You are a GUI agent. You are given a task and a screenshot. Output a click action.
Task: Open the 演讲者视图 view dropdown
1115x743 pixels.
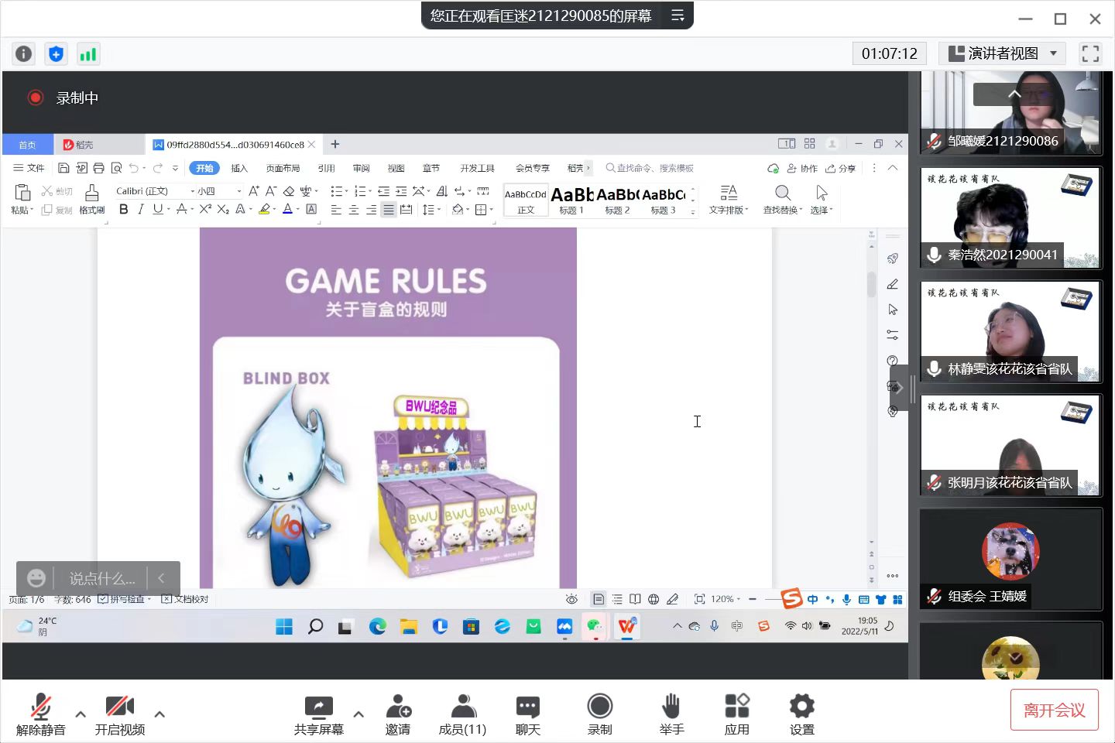pos(1003,53)
